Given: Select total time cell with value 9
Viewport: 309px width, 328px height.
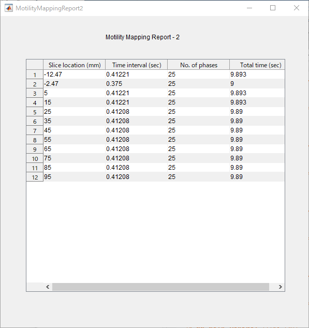Looking at the screenshot, I should (x=257, y=84).
